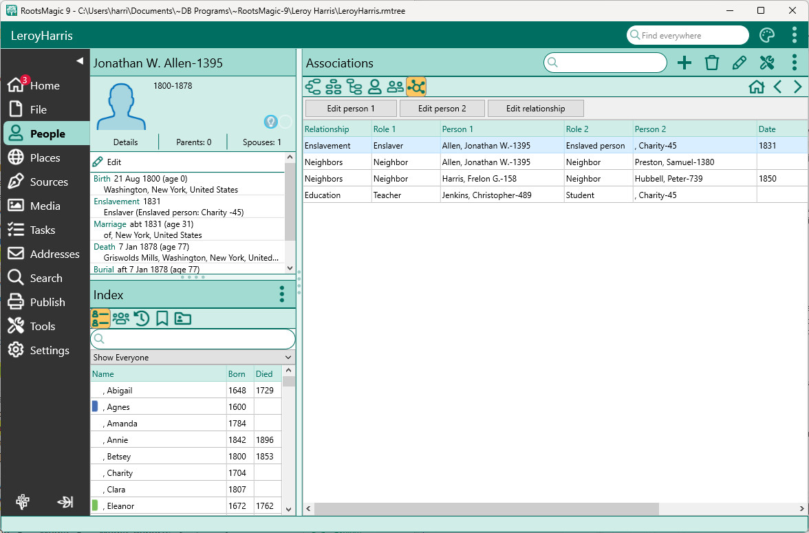
Task: Show the History list in Index panel
Action: pos(142,318)
